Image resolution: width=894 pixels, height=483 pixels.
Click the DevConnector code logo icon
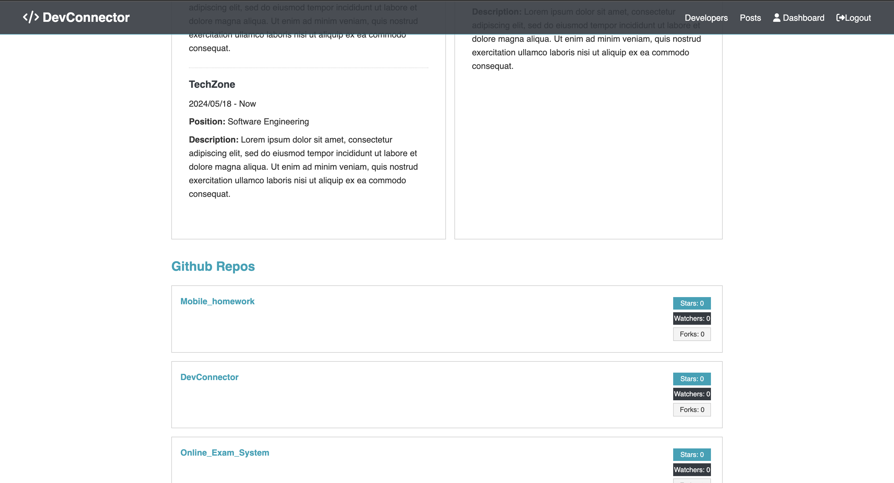point(31,17)
